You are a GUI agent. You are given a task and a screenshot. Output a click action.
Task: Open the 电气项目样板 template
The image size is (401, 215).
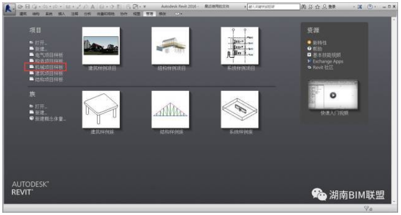pyautogui.click(x=49, y=55)
